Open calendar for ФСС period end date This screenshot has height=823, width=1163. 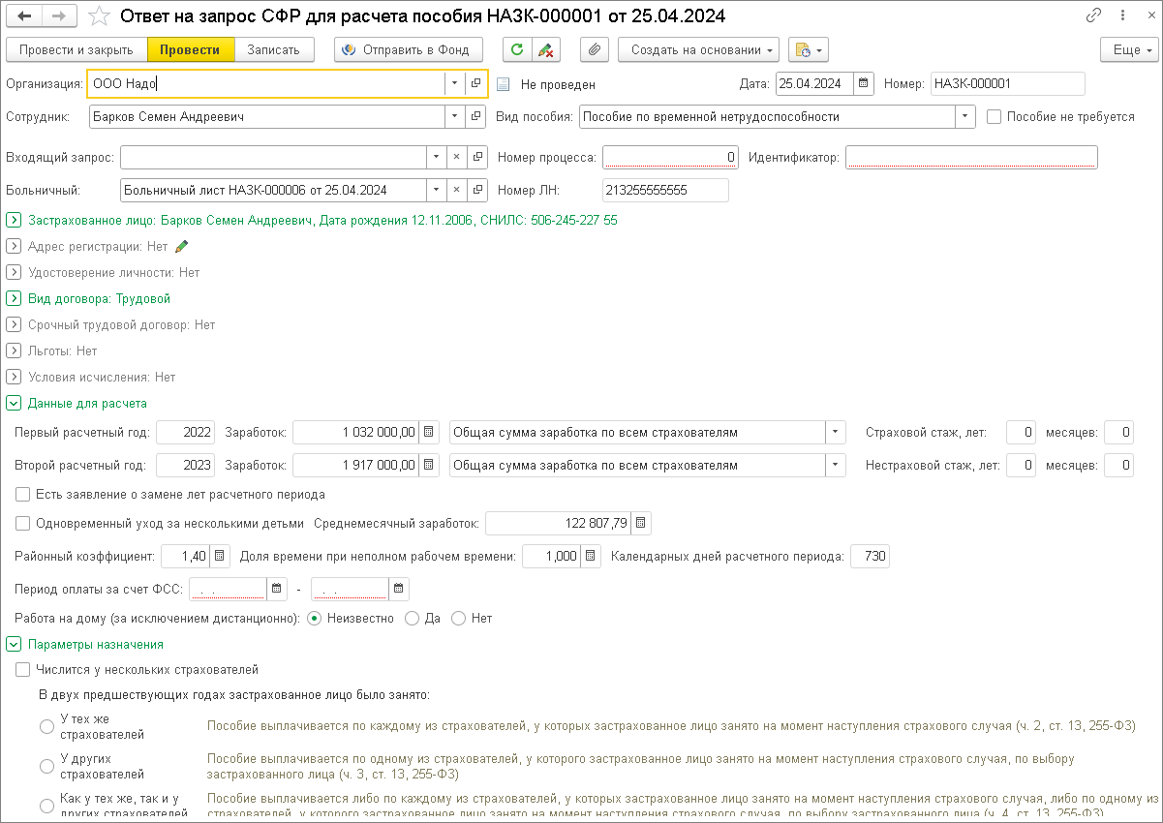[x=399, y=589]
